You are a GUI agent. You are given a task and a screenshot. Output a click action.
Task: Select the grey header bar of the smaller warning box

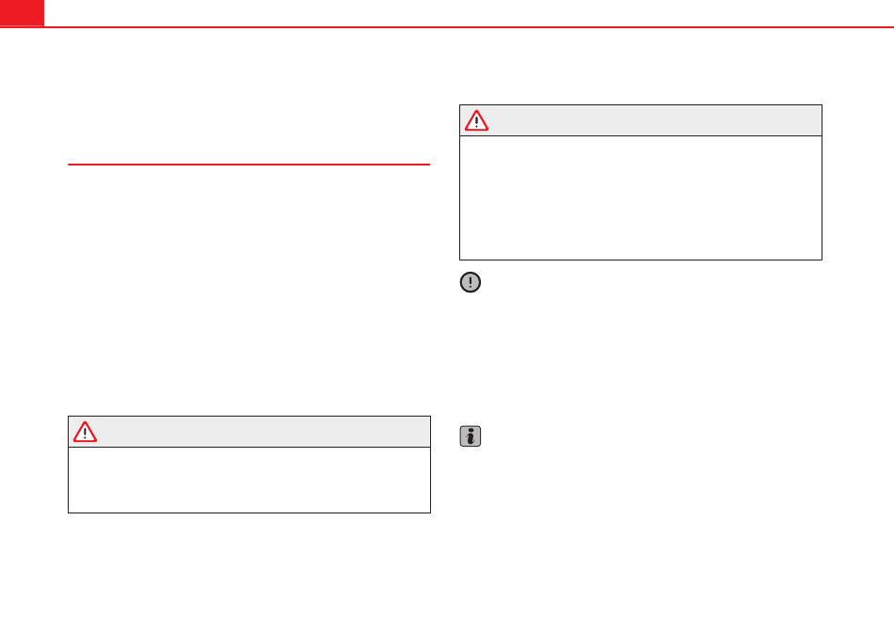(x=249, y=432)
